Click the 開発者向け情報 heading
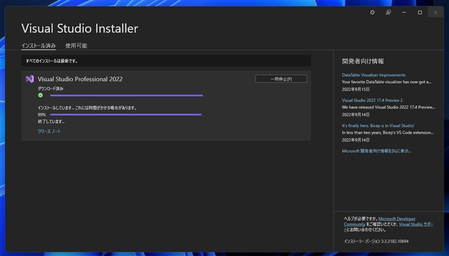449x256 pixels. [x=363, y=61]
